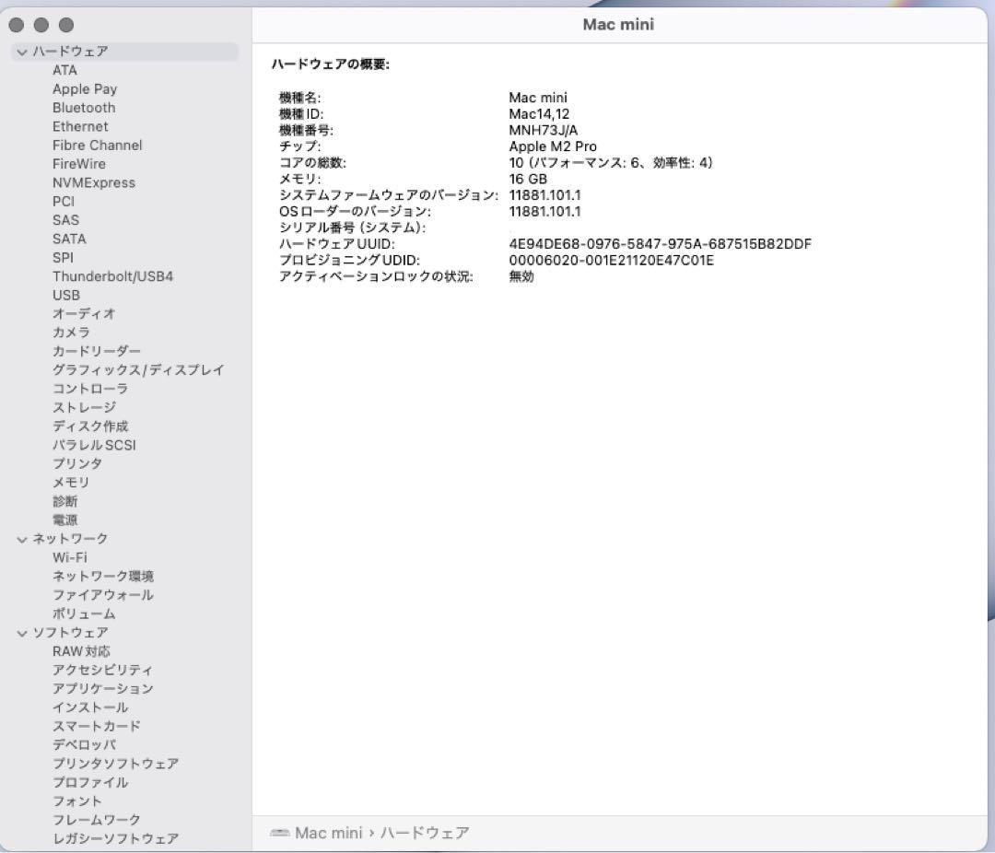Select NVMExpress in the sidebar

tap(95, 182)
